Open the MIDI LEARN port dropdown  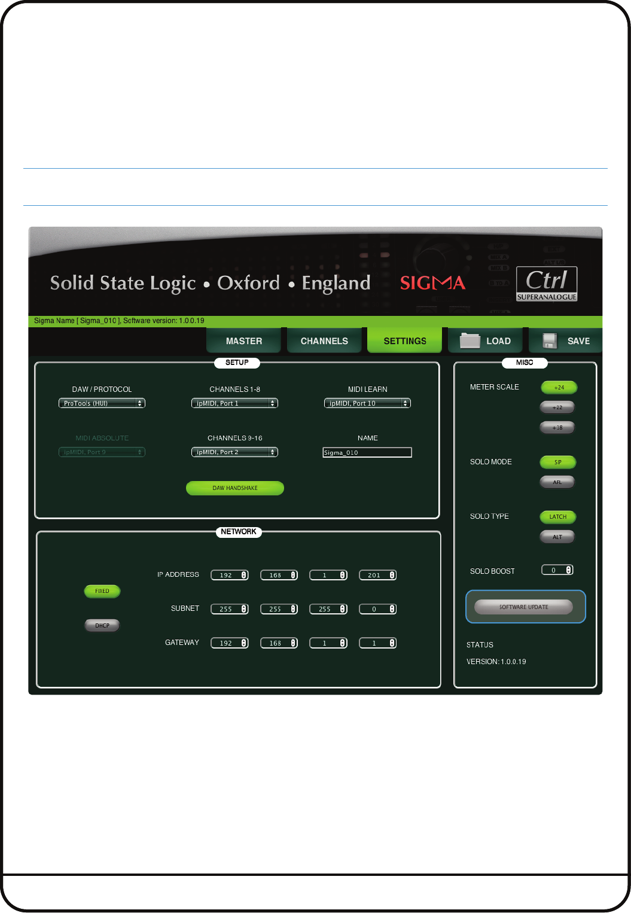coord(367,403)
